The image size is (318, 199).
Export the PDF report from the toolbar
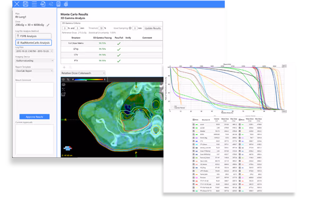point(43,4)
